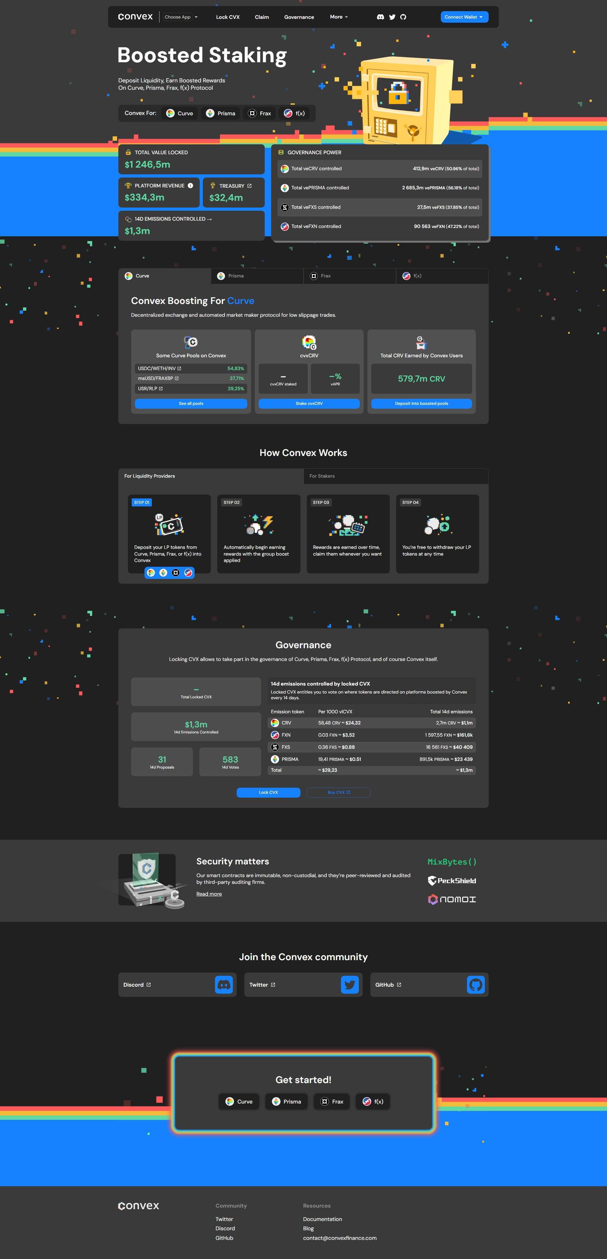Open PeckShield auditor logo
This screenshot has height=1259, width=607.
(452, 881)
